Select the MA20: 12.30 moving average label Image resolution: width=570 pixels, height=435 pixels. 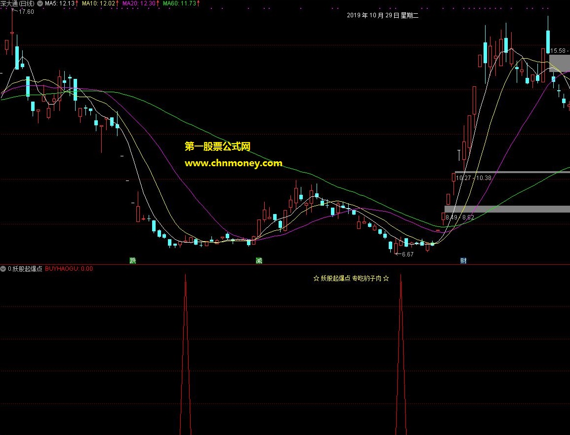139,3
